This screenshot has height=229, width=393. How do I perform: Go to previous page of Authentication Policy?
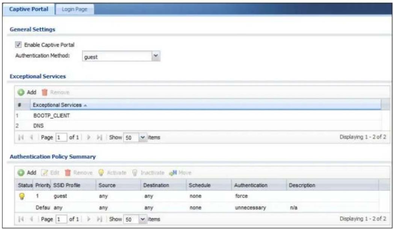tap(32, 219)
